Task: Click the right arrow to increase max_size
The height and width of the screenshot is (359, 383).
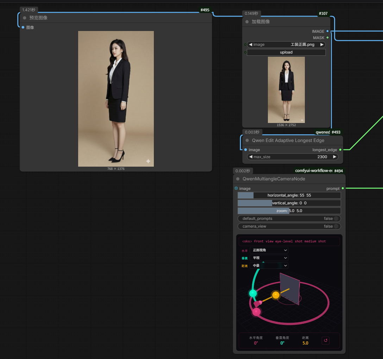Action: click(334, 157)
